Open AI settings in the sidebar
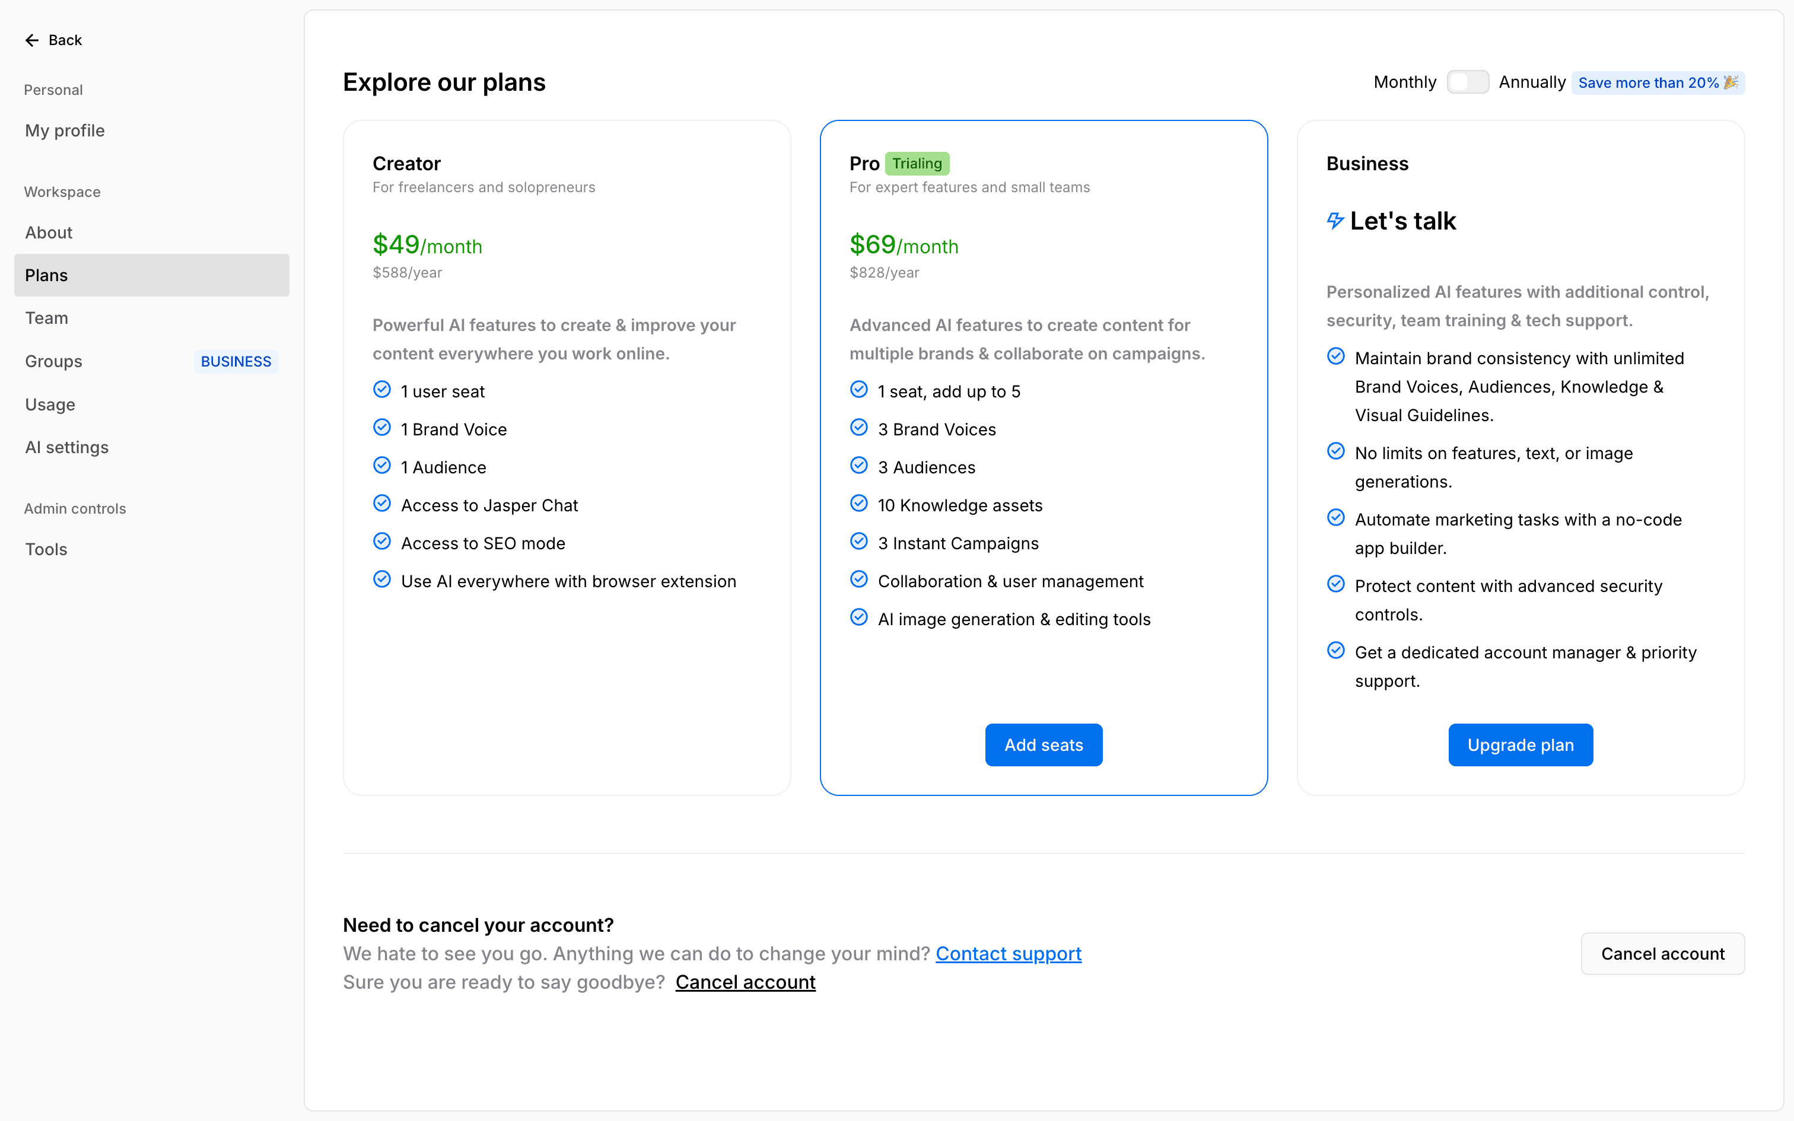 66,447
